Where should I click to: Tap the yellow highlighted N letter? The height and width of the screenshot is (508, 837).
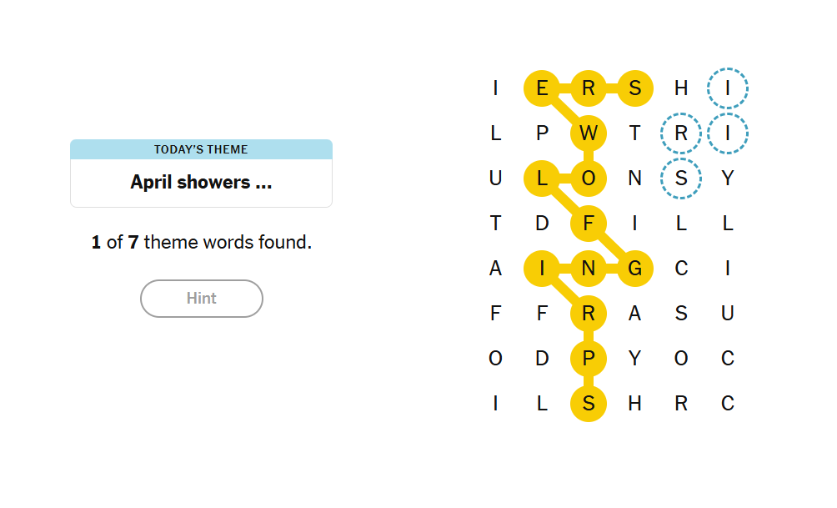(589, 268)
